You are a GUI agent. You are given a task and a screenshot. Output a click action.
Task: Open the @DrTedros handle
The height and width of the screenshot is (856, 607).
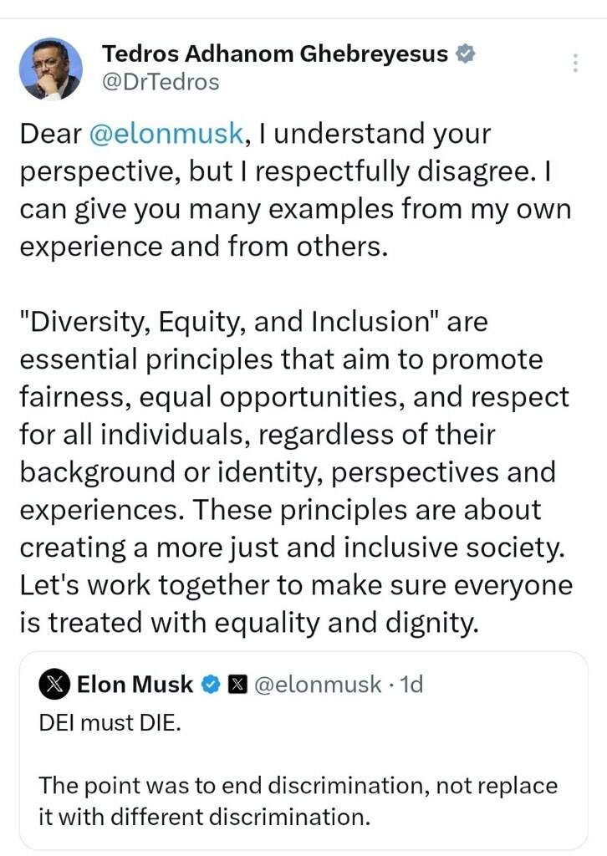(161, 82)
